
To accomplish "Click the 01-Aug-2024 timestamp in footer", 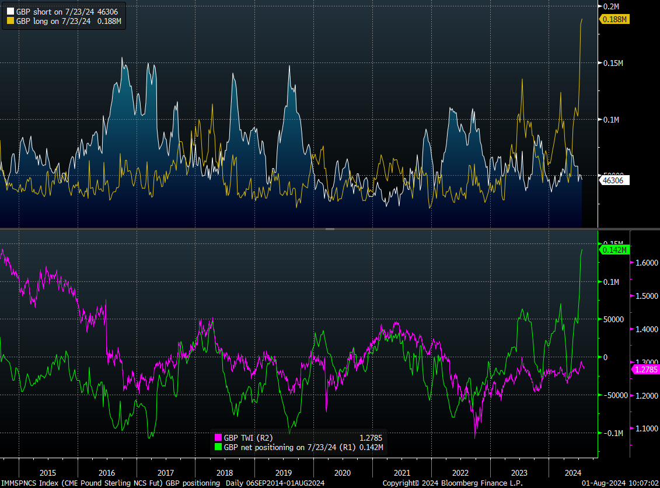I will click(623, 483).
